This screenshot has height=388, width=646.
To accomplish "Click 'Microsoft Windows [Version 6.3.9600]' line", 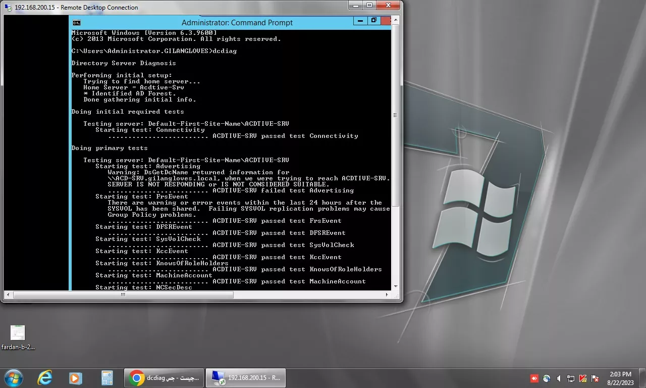I will [144, 33].
